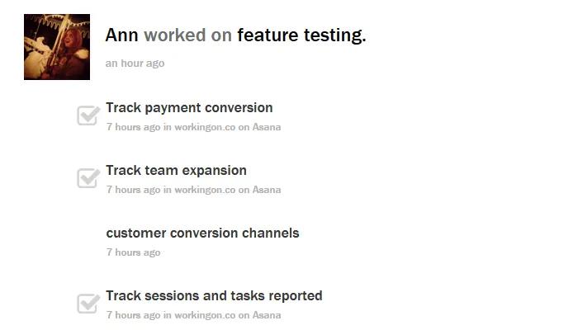
Task: Click workingon.co under Track payment conversion
Action: [205, 127]
